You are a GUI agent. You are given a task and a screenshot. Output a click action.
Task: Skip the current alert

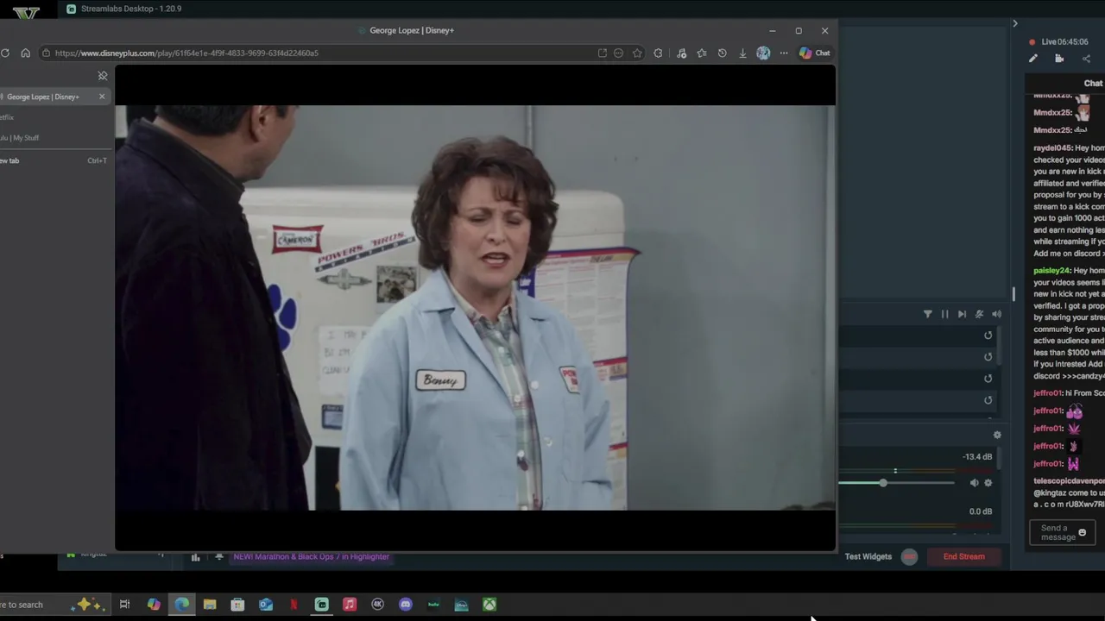click(x=962, y=314)
